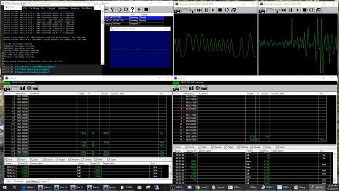The height and width of the screenshot is (191, 339).
Task: Click brackets icon in Receiver Scanner toolbar
Action: point(311,10)
